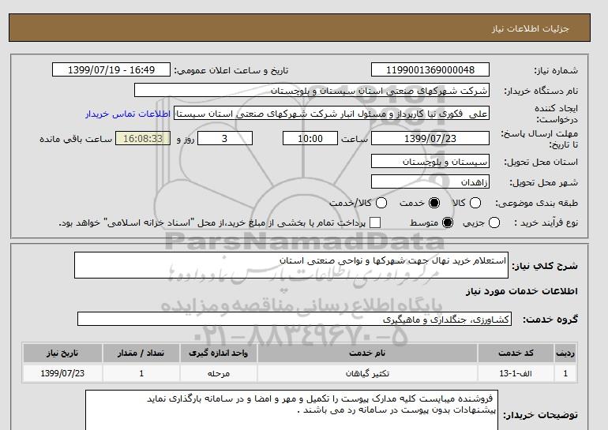
Task: Click the ساعت field showing 10:00
Action: pyautogui.click(x=310, y=138)
